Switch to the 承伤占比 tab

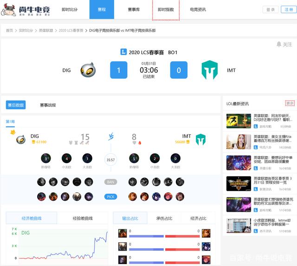164,218
